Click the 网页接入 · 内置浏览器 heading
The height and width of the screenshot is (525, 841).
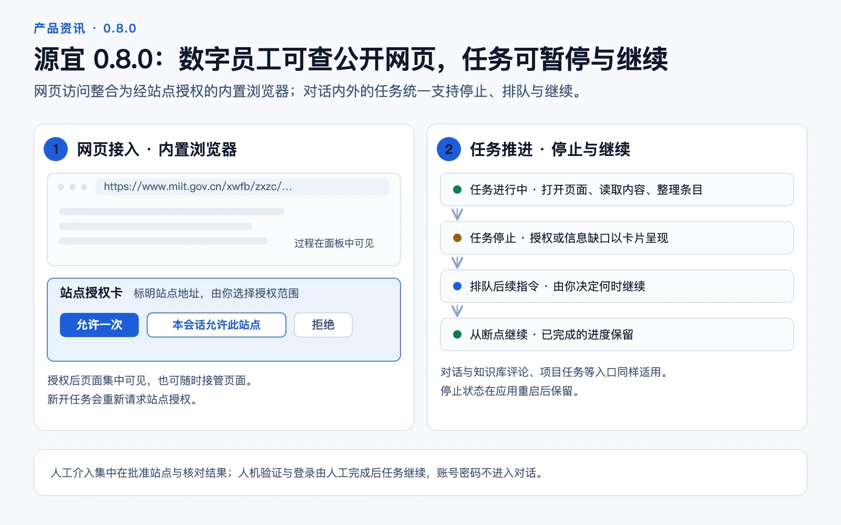(157, 149)
